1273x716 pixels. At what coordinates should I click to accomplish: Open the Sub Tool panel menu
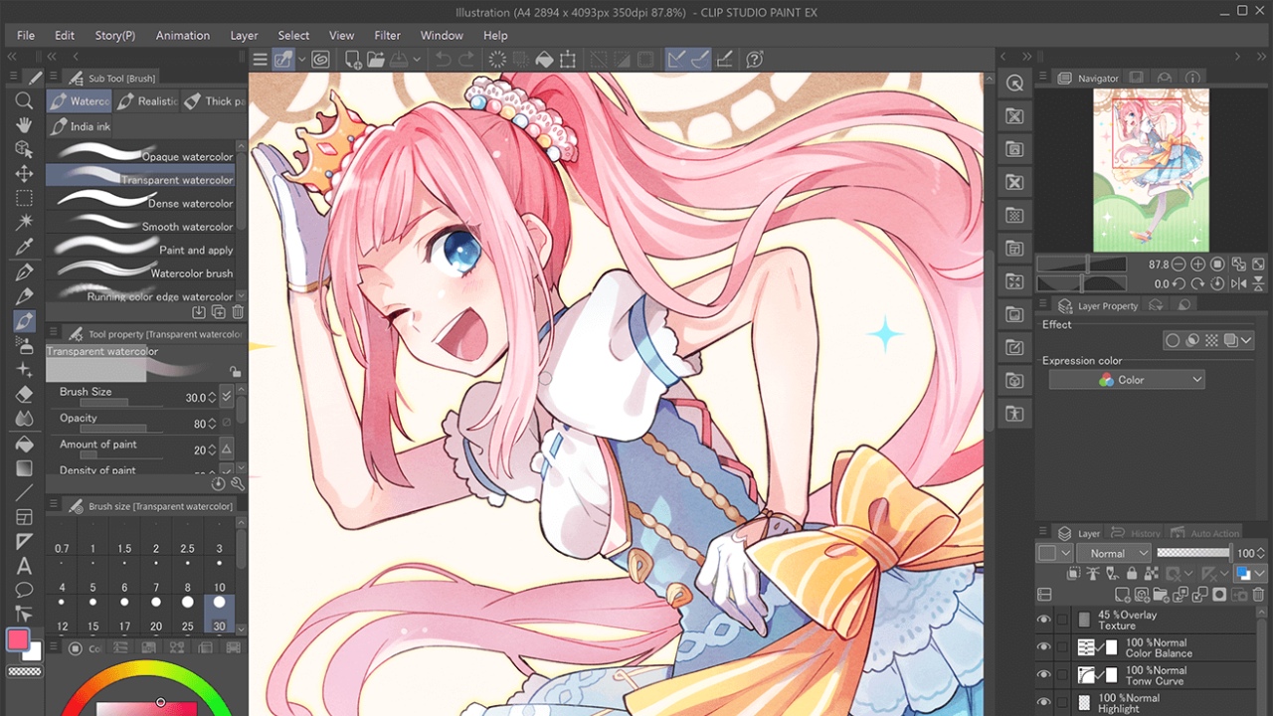(53, 78)
